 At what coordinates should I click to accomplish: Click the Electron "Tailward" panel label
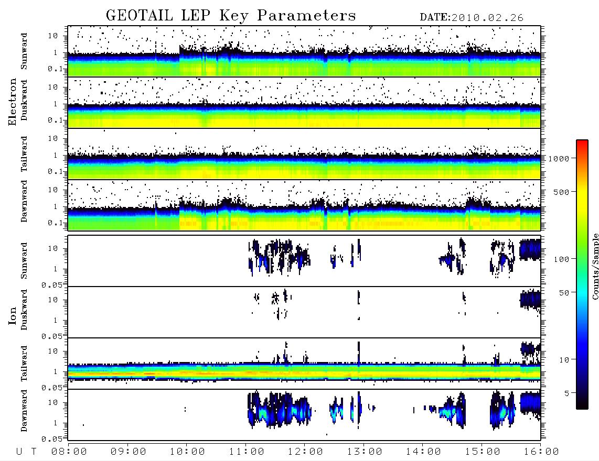pos(24,154)
